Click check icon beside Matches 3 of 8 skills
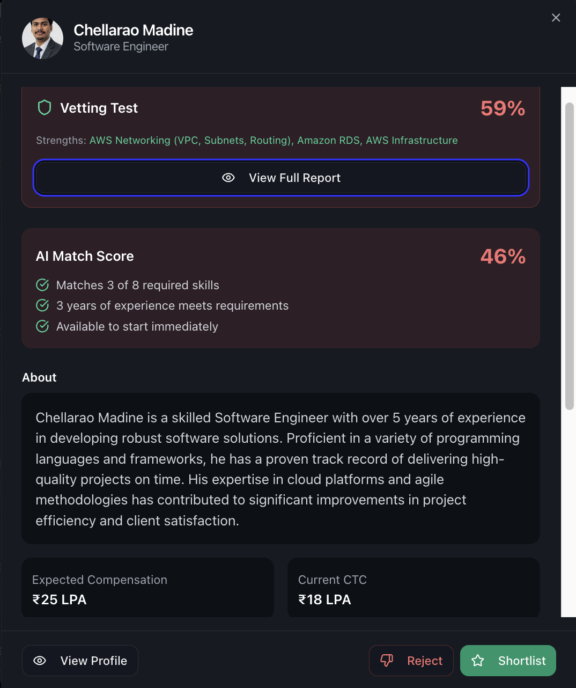576x688 pixels. (42, 285)
